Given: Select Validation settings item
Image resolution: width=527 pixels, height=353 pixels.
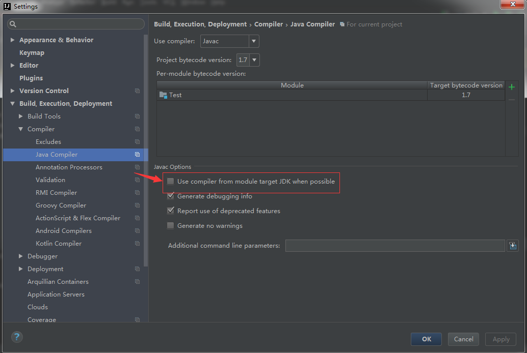Looking at the screenshot, I should 50,180.
